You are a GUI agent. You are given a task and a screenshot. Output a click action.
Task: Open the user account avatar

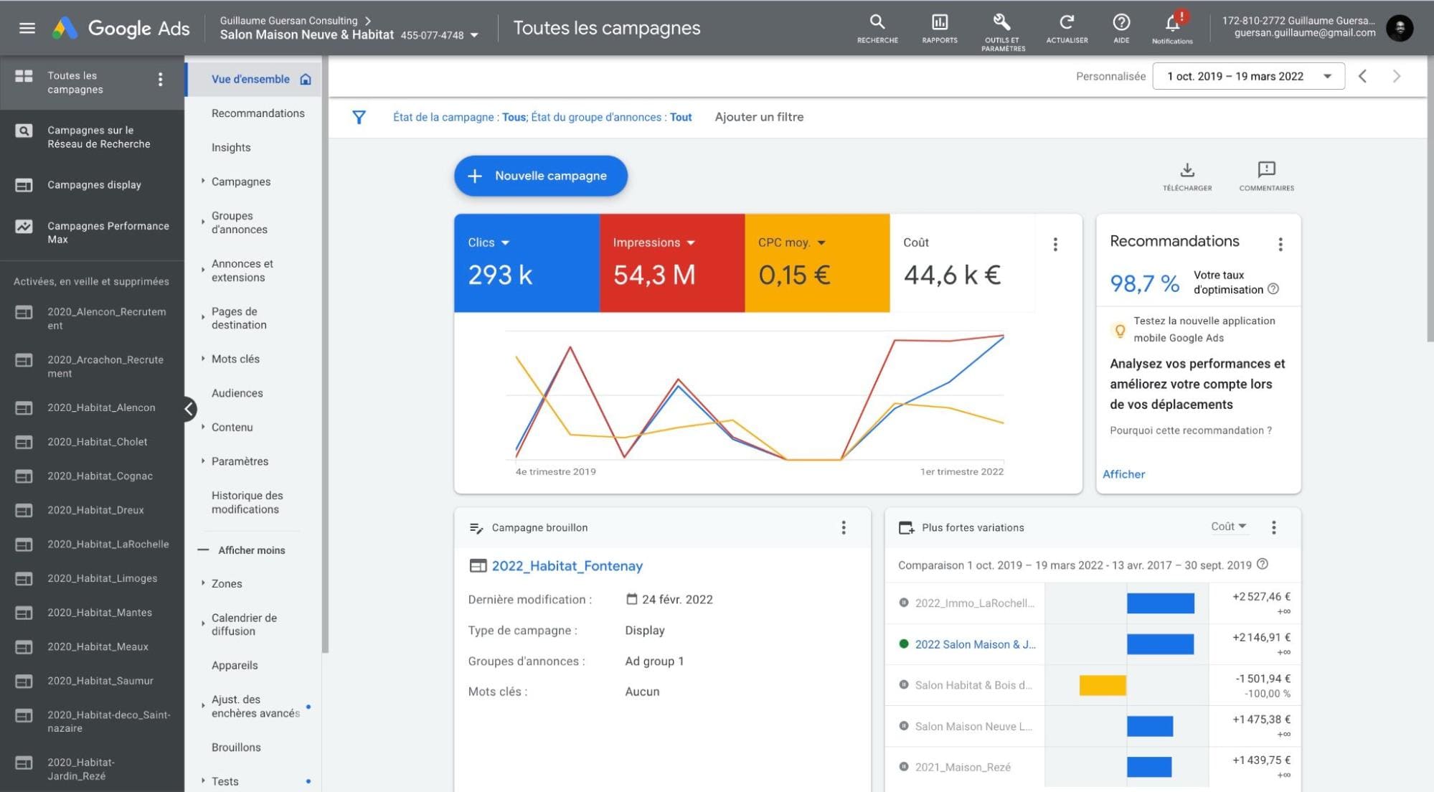(x=1400, y=28)
